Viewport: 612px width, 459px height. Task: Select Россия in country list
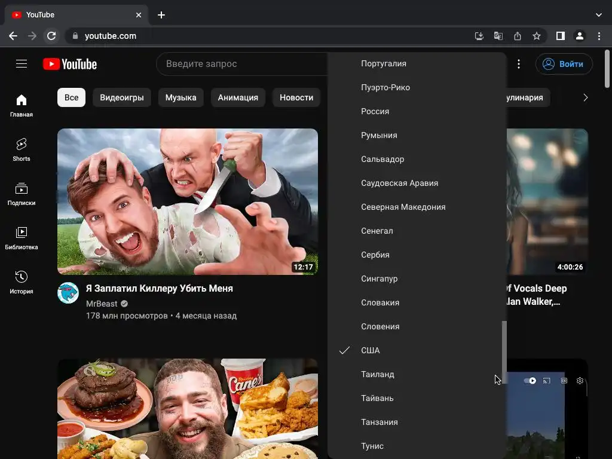point(417,111)
